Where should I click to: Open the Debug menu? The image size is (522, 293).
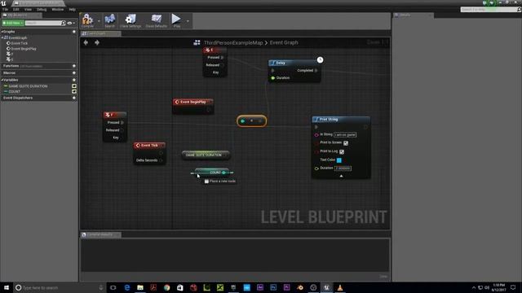[42, 9]
